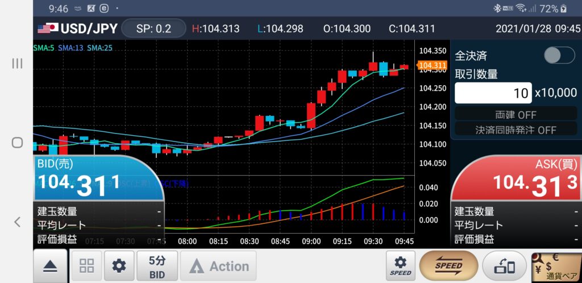The width and height of the screenshot is (582, 283).
Task: Tap the battery 72% status indicator
Action: [x=554, y=9]
